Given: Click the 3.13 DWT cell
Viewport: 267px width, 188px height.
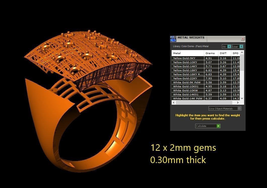Looking at the screenshot, I should coord(225,90).
